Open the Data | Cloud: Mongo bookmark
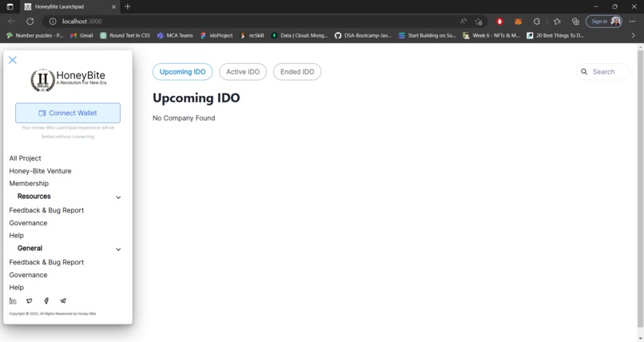Screen dimensions: 644x342 click(300, 36)
